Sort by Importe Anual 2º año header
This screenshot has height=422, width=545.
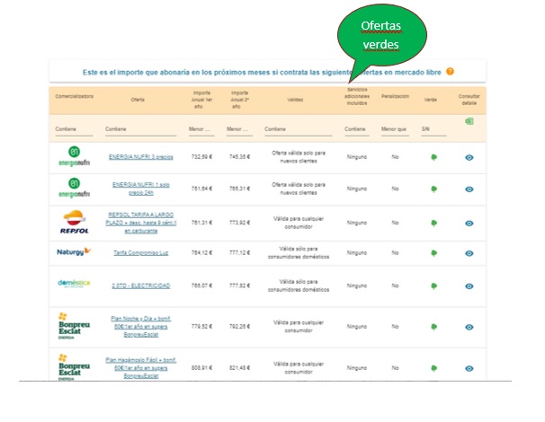tap(239, 100)
